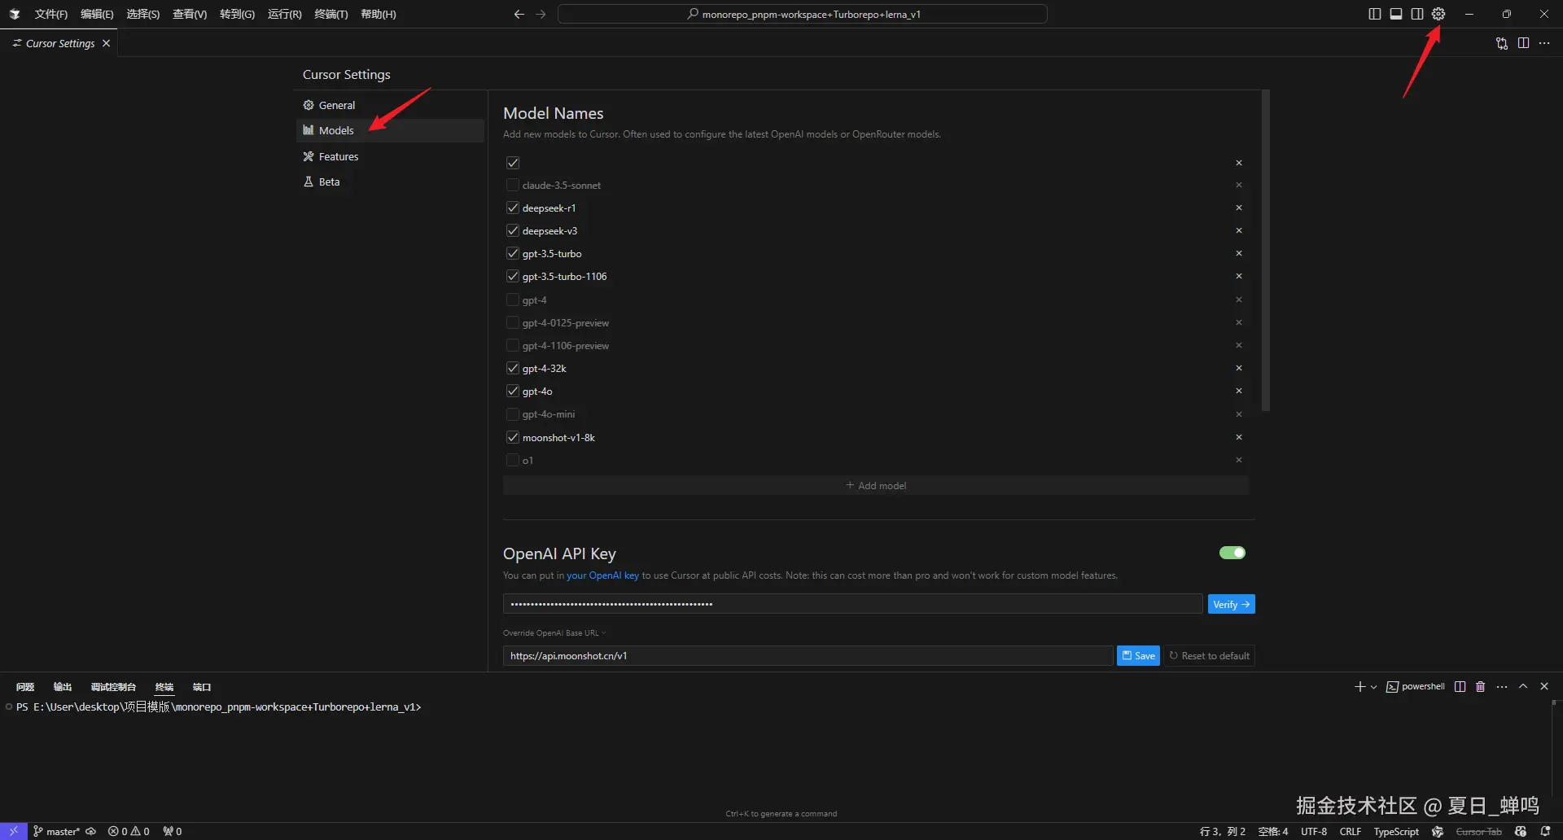This screenshot has height=840, width=1563.
Task: Open the Beta settings section
Action: (390, 182)
